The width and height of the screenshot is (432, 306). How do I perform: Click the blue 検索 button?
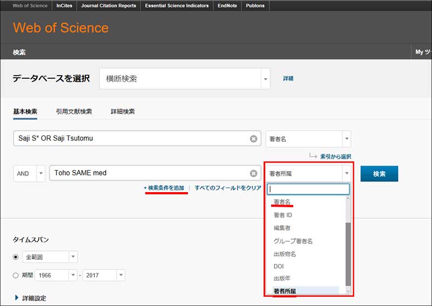(379, 174)
